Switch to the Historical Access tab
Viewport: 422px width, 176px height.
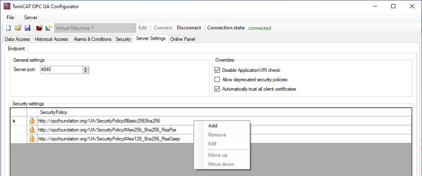51,39
